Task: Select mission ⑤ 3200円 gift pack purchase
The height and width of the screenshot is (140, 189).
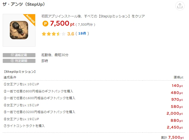Action: pos(39,112)
